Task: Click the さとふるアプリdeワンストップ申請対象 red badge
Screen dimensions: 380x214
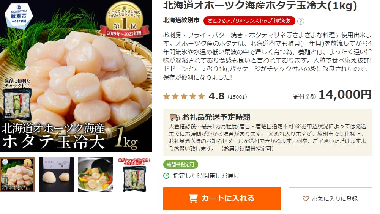Action: click(x=249, y=21)
